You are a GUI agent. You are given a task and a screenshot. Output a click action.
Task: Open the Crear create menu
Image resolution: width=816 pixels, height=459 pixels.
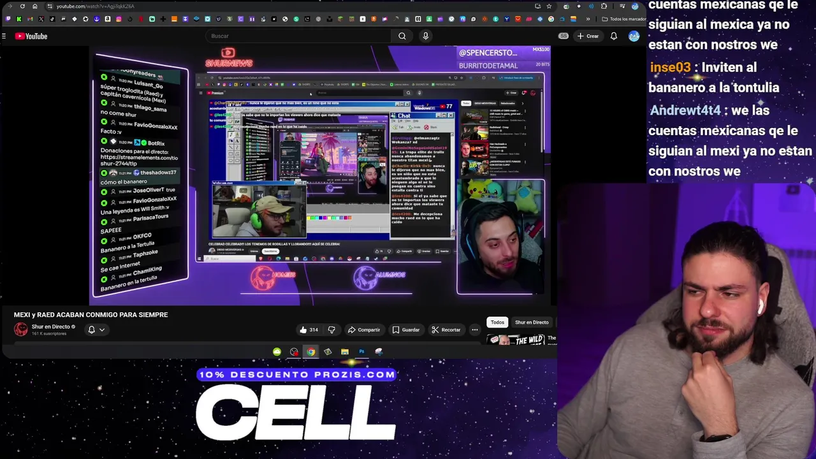pos(588,36)
